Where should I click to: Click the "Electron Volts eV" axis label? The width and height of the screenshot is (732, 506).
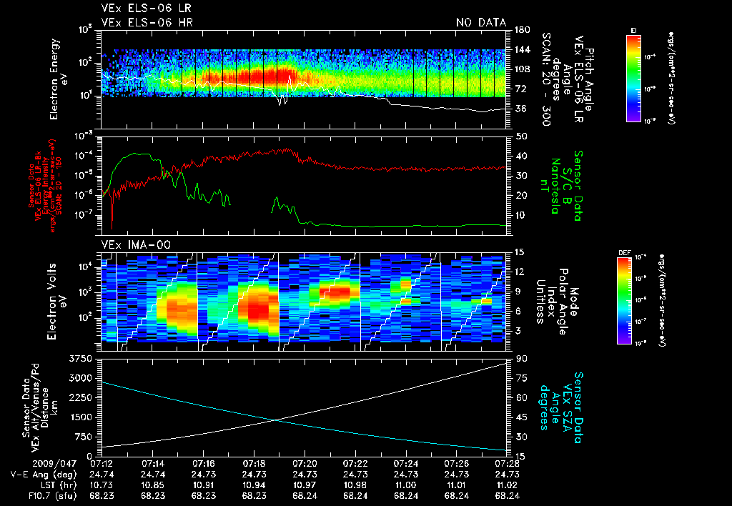click(x=56, y=302)
